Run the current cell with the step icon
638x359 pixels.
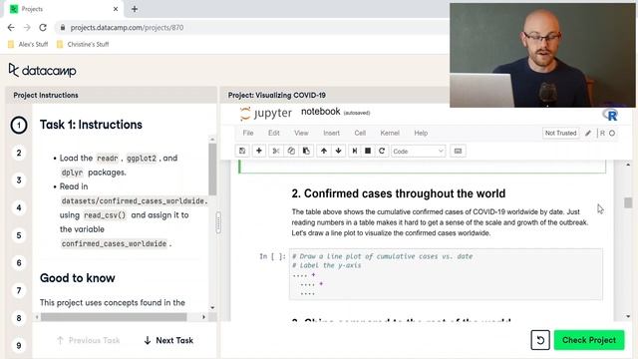[355, 151]
